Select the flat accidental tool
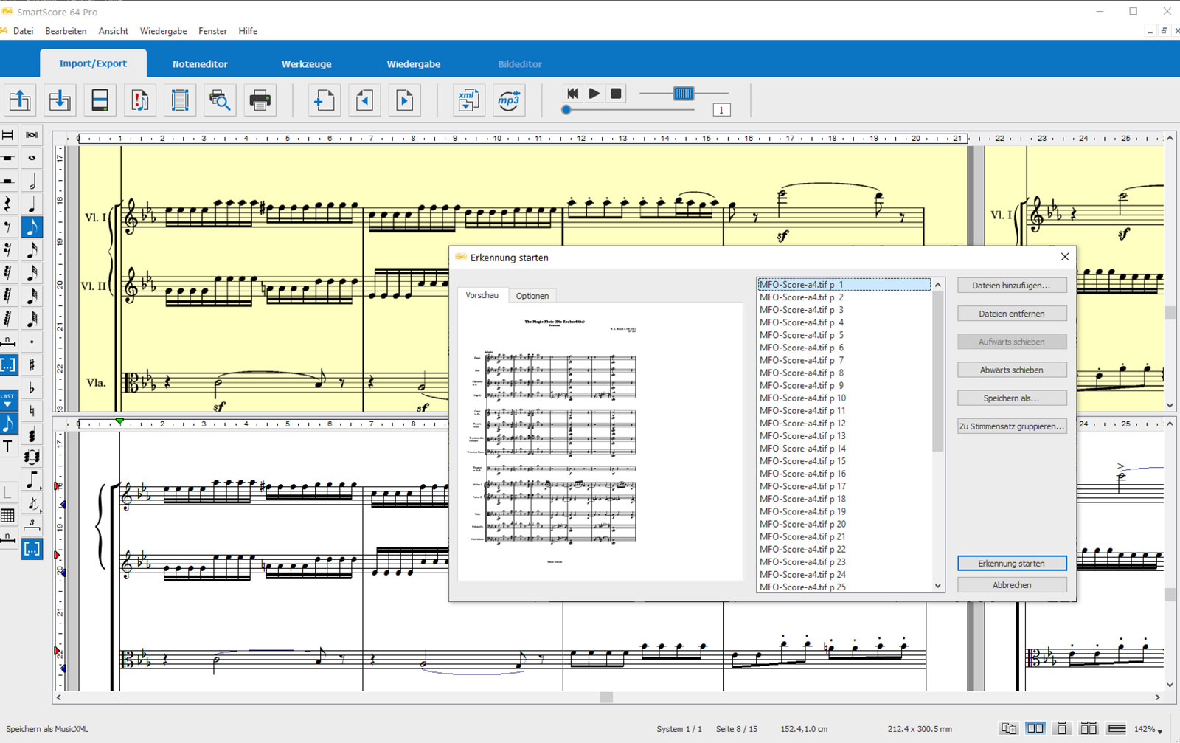Screen dimensions: 1180x743 point(32,387)
